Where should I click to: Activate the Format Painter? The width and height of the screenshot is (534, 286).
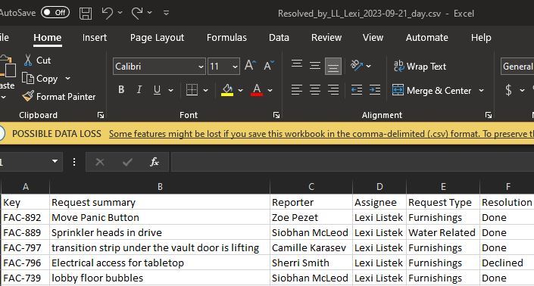(x=58, y=97)
